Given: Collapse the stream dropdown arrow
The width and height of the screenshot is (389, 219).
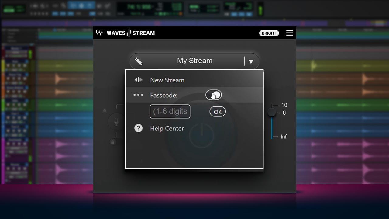Looking at the screenshot, I should (251, 61).
